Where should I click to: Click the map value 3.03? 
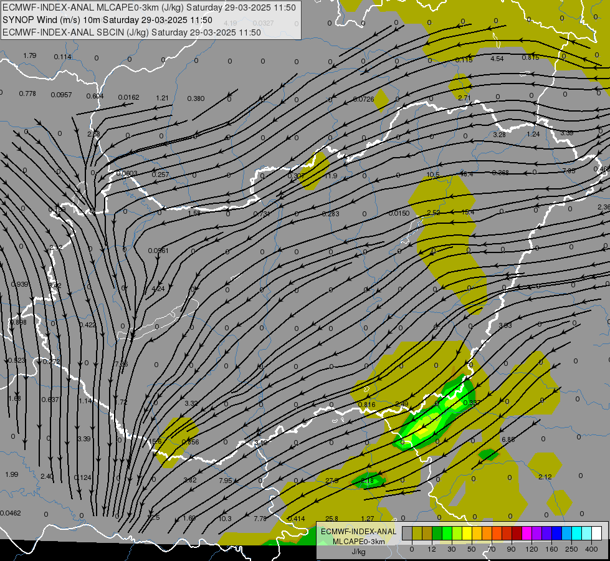pos(505,325)
